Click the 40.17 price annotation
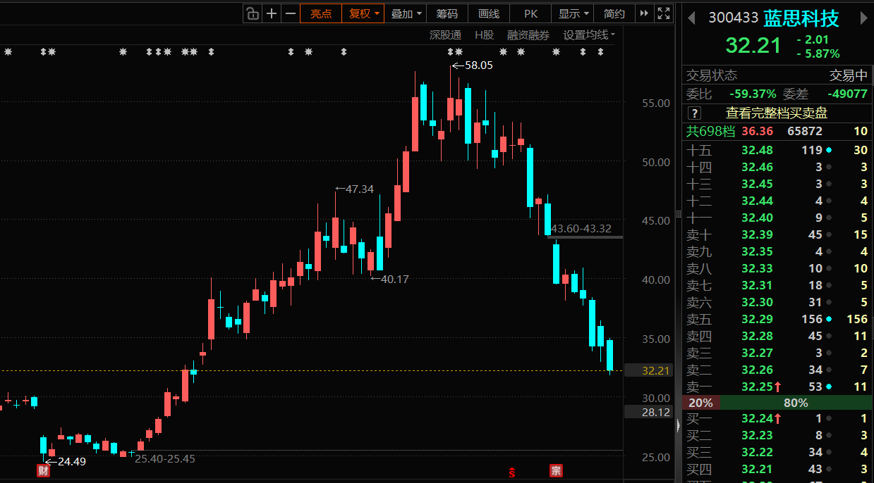874x483 pixels. (394, 279)
